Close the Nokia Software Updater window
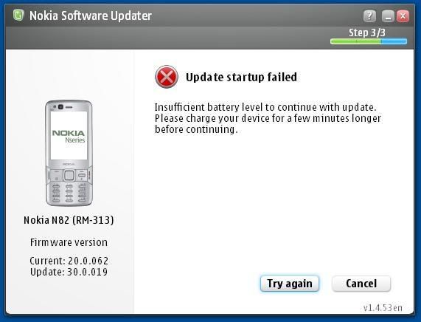The width and height of the screenshot is (421, 322). [403, 16]
